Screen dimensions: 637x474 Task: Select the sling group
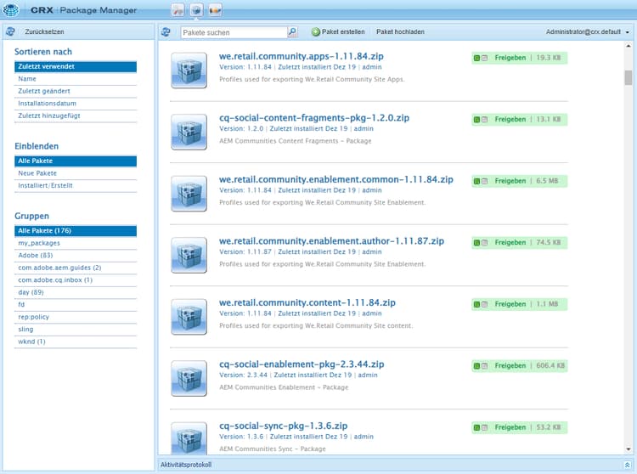pyautogui.click(x=76, y=330)
